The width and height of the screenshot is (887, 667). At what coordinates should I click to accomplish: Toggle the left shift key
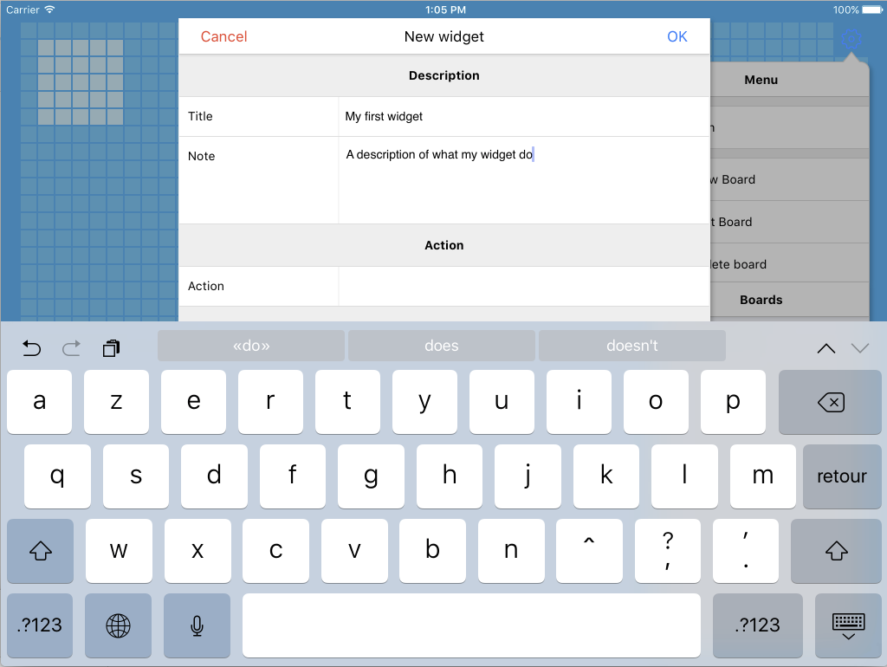click(40, 551)
